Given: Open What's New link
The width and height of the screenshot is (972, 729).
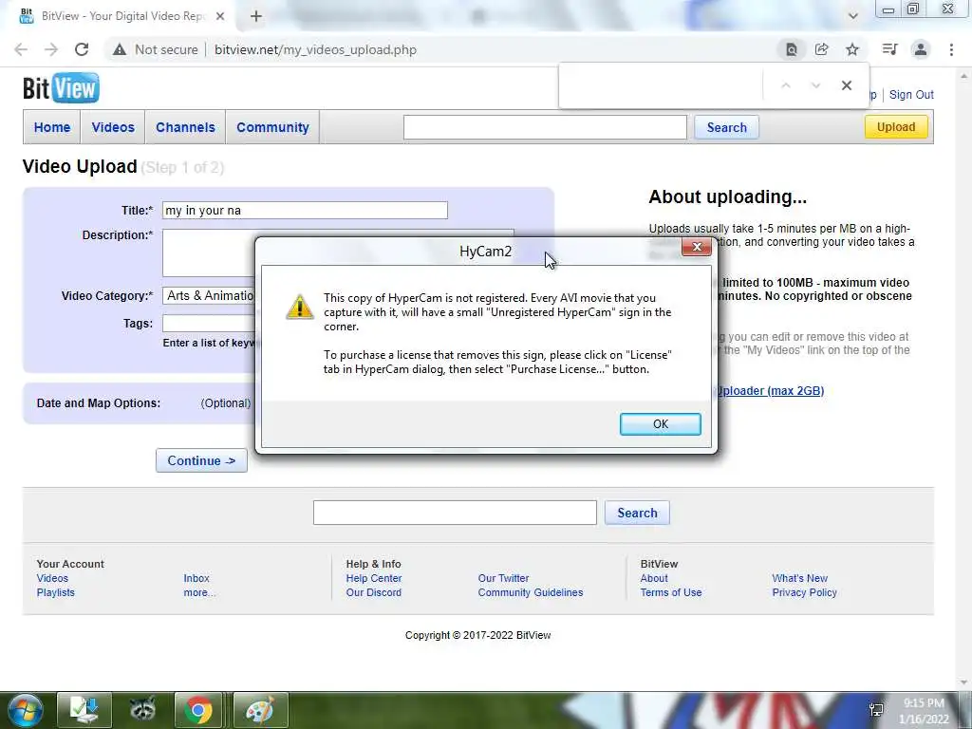Looking at the screenshot, I should tap(799, 578).
